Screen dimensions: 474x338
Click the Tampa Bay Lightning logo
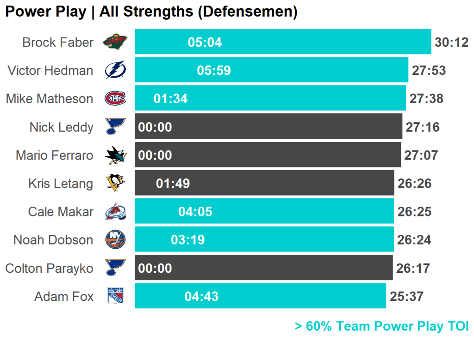pos(114,70)
